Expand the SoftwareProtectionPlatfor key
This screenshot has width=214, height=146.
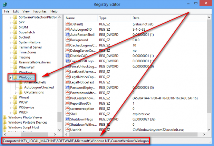point(10,18)
